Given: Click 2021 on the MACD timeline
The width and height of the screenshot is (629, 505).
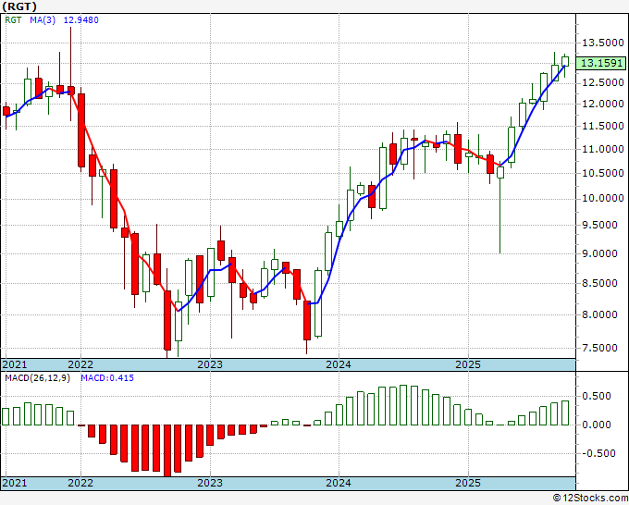Looking at the screenshot, I should [15, 483].
